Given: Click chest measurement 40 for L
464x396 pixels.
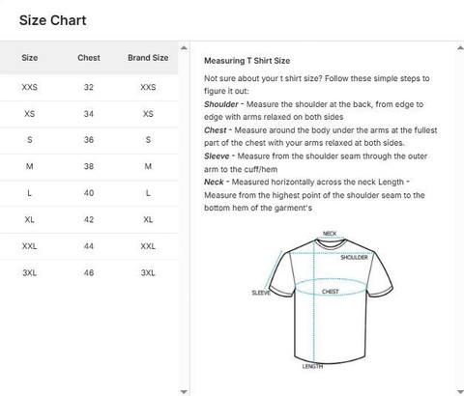Looking at the screenshot, I should tap(89, 193).
